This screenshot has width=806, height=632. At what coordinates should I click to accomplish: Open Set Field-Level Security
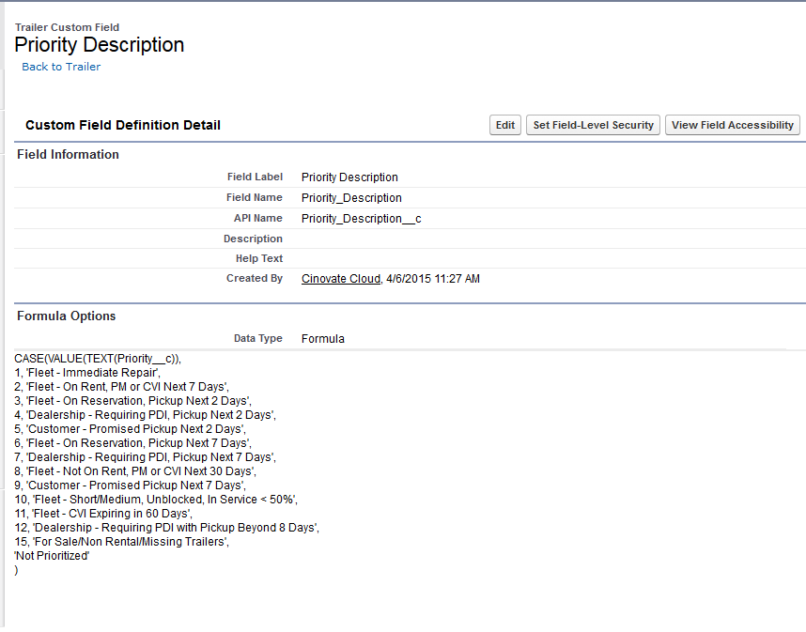[593, 125]
